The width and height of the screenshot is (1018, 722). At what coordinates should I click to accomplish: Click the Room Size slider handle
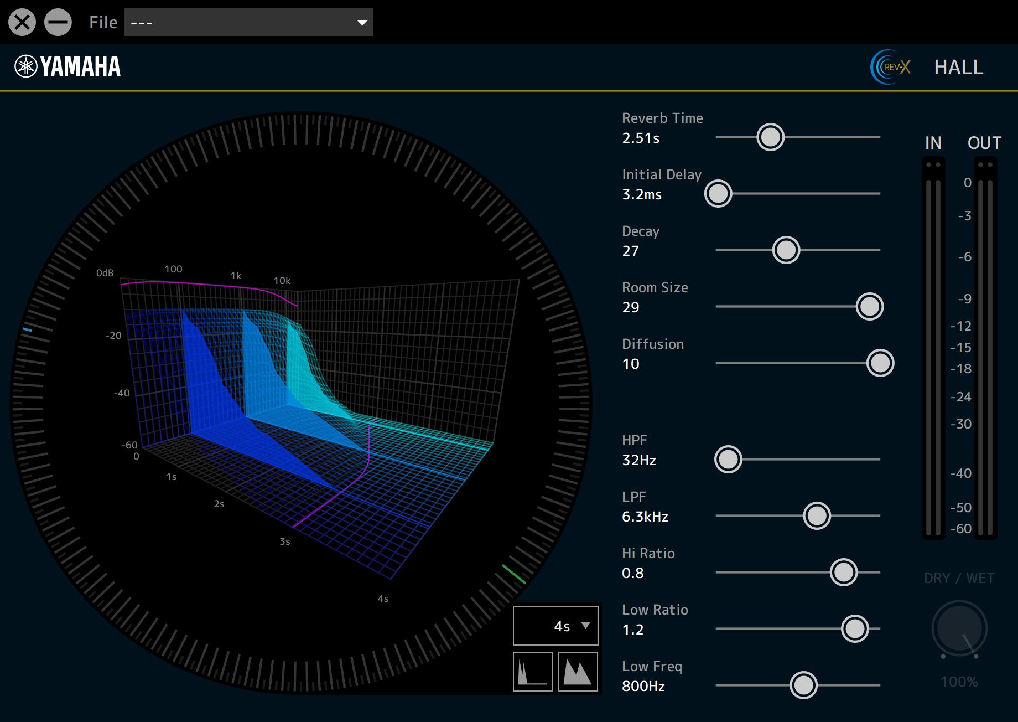tap(869, 307)
